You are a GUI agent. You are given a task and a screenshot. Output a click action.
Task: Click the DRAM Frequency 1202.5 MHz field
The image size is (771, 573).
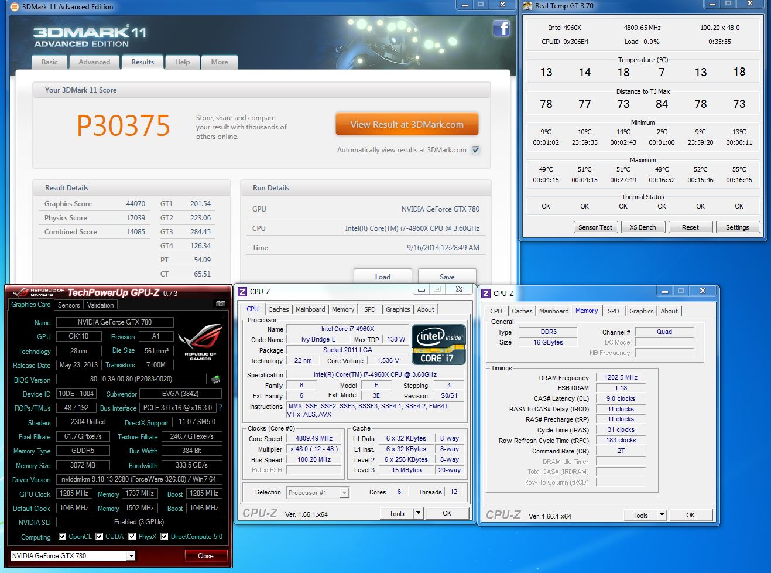coord(621,377)
